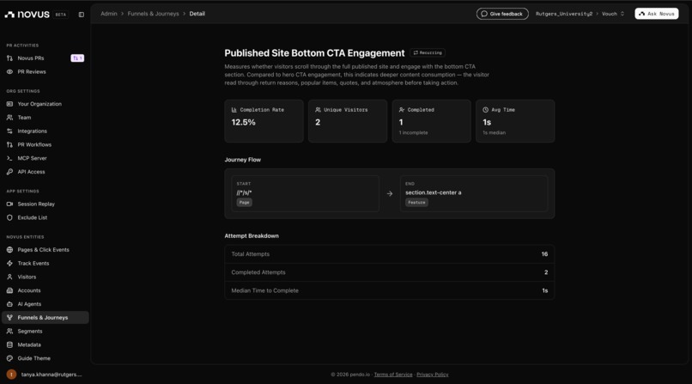Image resolution: width=692 pixels, height=384 pixels.
Task: Click the Page tag on START step
Action: (245, 203)
